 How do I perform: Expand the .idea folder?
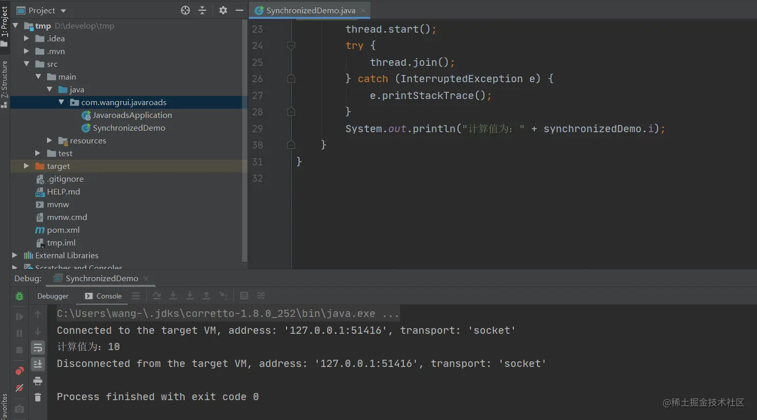click(27, 38)
